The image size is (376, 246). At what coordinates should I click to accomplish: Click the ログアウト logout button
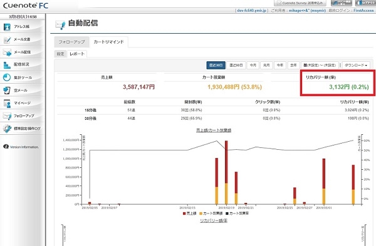365,3
